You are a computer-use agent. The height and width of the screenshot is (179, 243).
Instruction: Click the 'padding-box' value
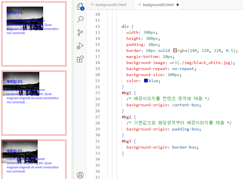(186, 129)
